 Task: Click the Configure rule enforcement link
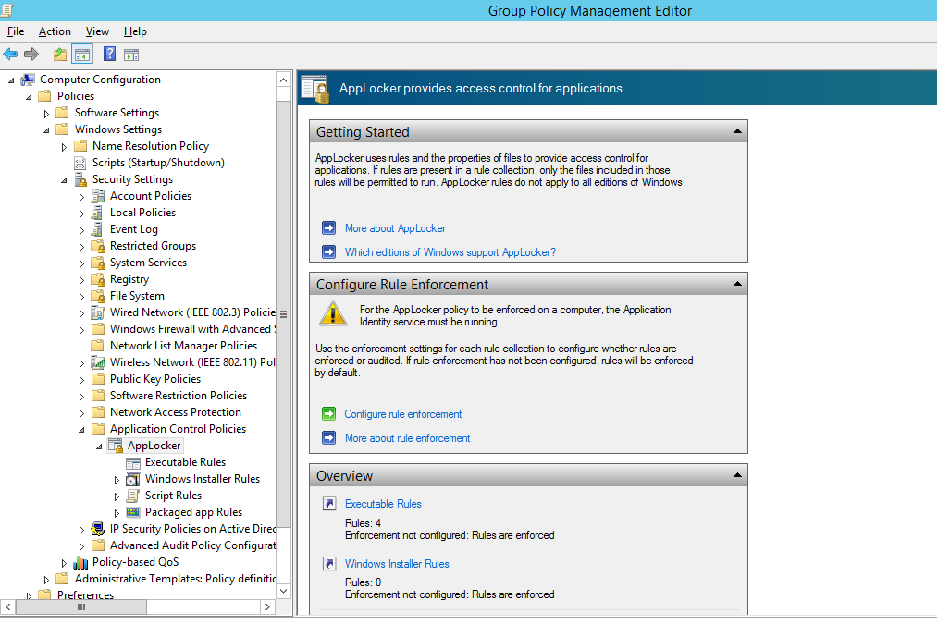tap(402, 414)
